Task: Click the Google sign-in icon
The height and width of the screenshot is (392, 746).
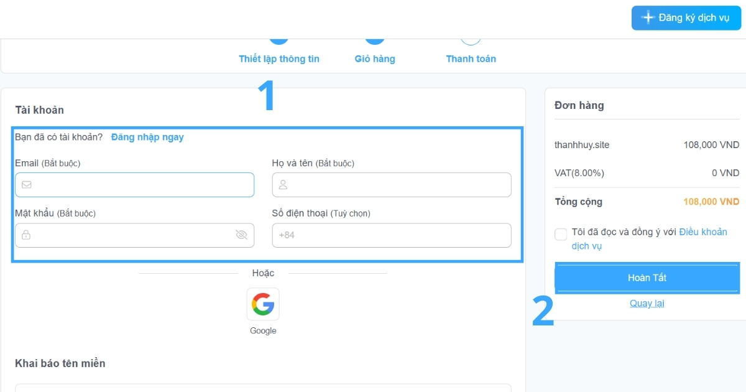Action: point(263,304)
